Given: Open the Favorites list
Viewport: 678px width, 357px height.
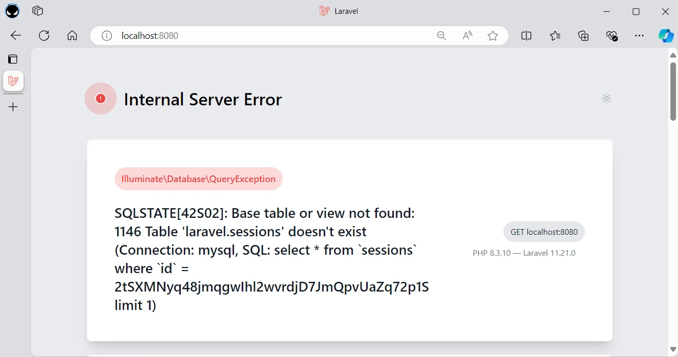Looking at the screenshot, I should coord(555,35).
